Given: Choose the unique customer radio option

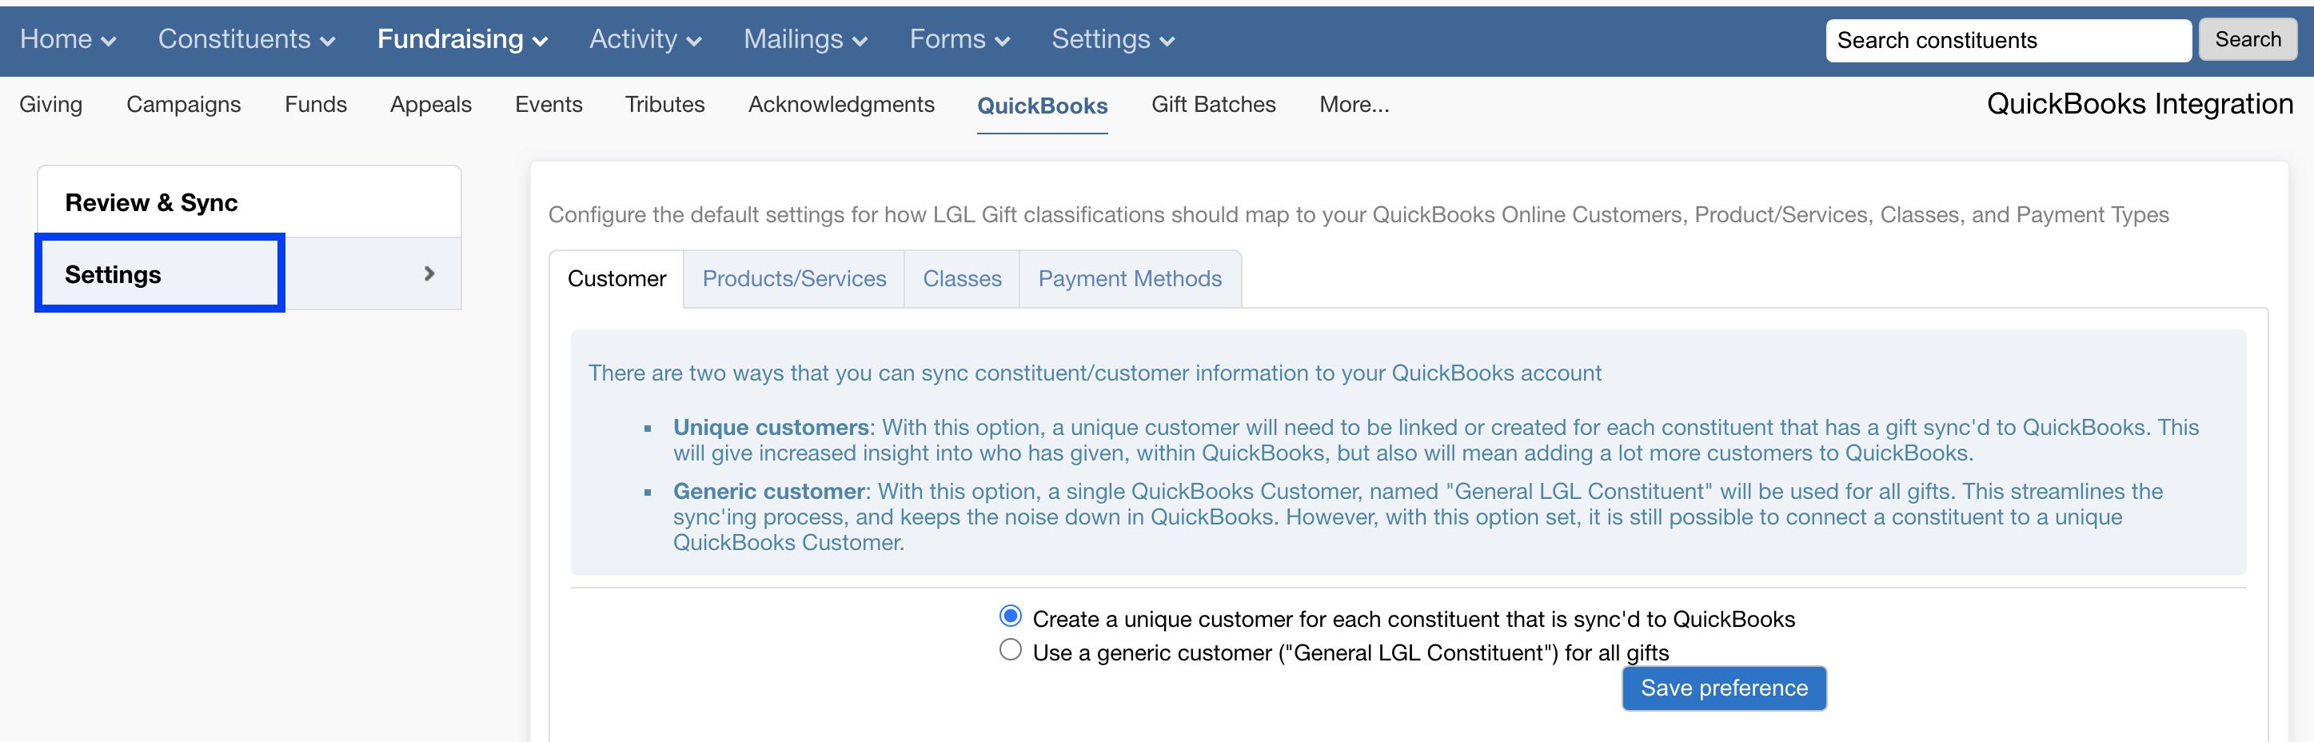Looking at the screenshot, I should (x=1010, y=616).
